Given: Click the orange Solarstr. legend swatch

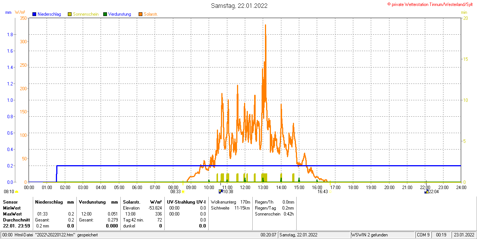Looking at the screenshot, I should click(x=140, y=14).
